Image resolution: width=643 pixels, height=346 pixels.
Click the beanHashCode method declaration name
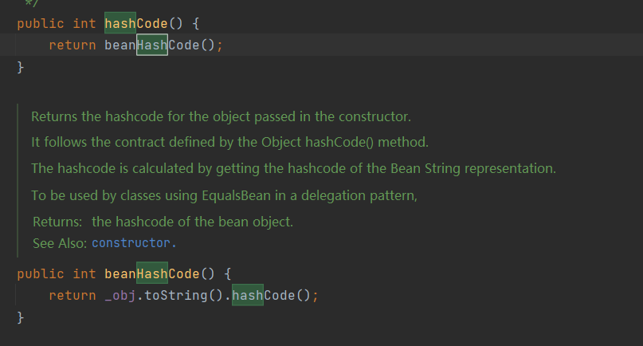click(x=151, y=273)
